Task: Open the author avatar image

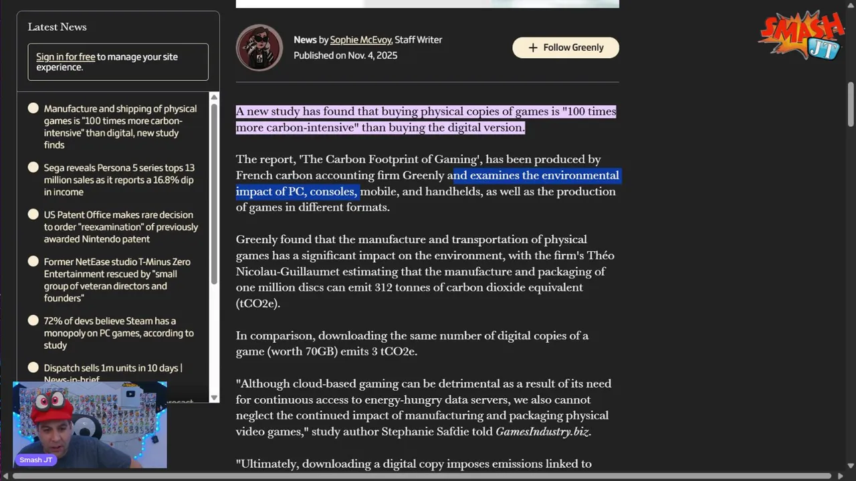Action: coord(259,47)
